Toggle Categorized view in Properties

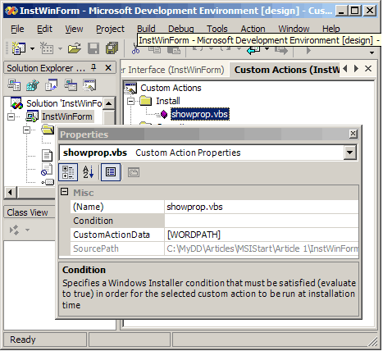tap(68, 172)
